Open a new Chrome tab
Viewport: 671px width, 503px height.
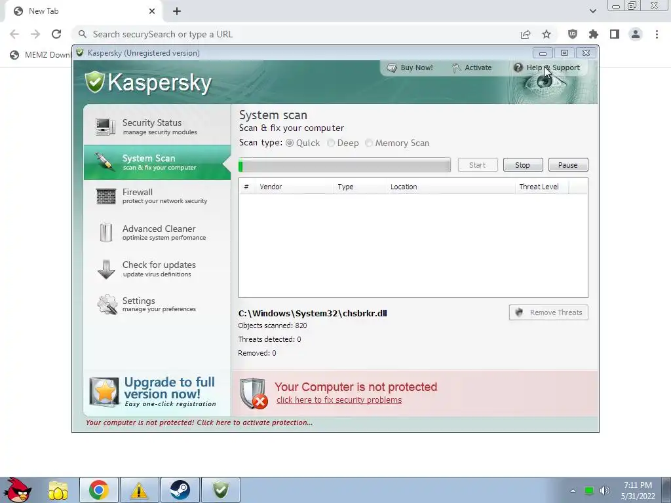[177, 11]
